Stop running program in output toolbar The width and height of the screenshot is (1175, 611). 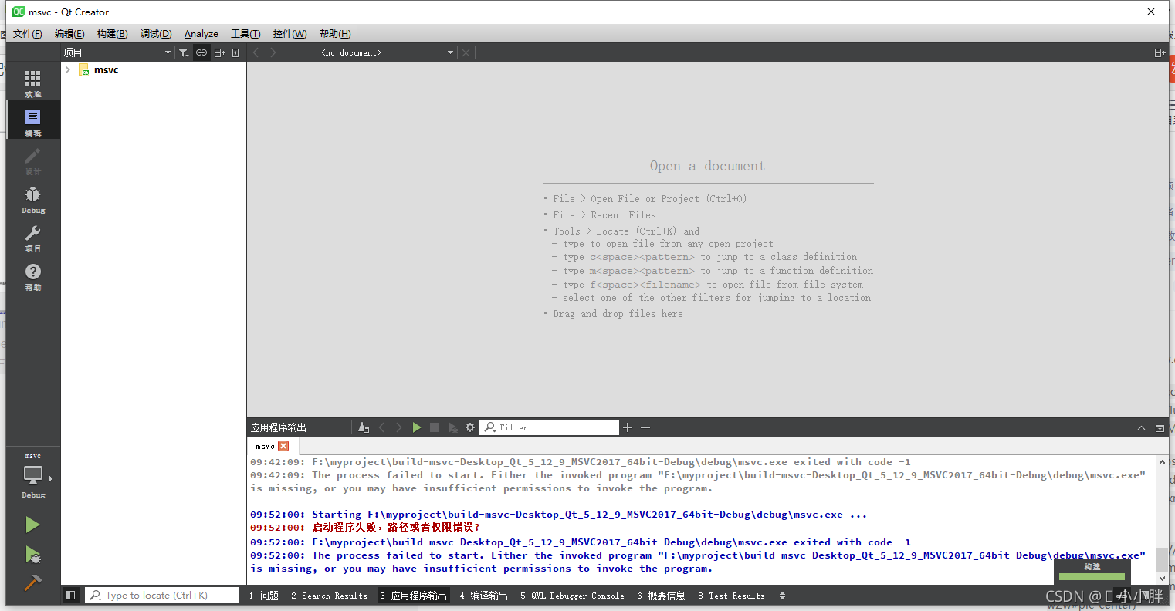tap(435, 427)
